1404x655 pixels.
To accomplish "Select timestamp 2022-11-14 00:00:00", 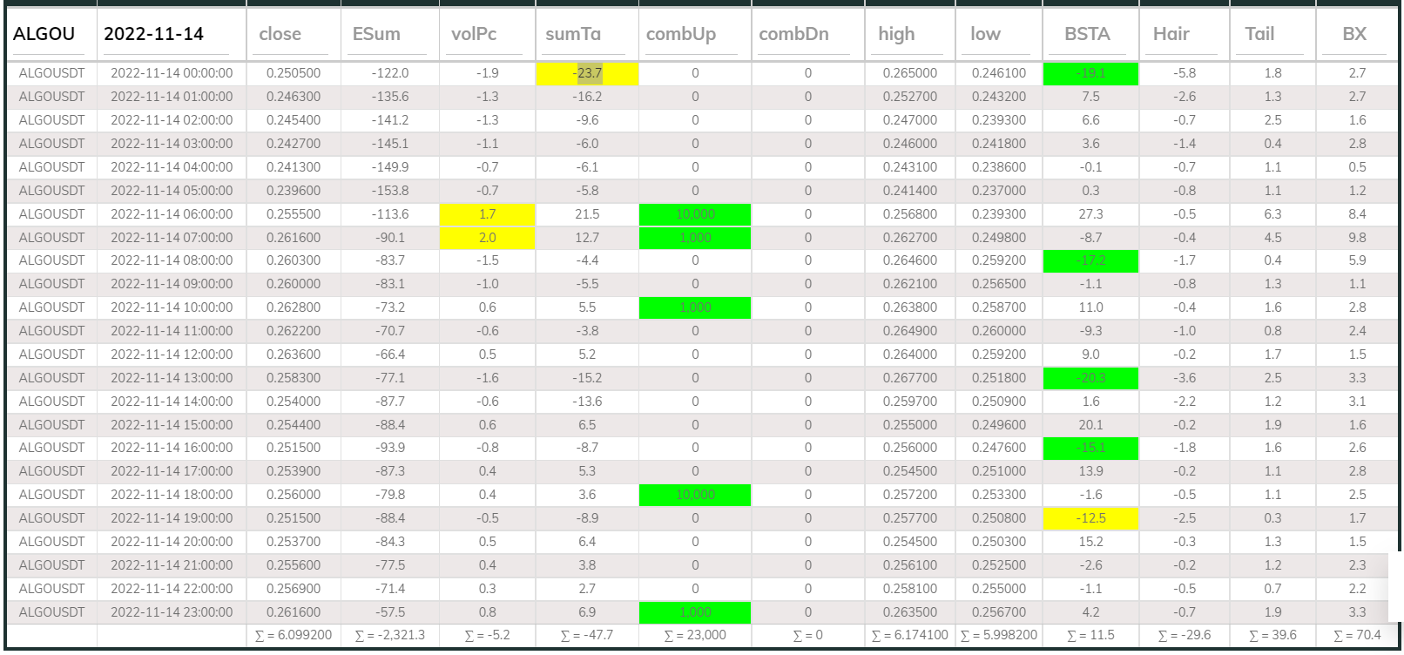I will [x=172, y=73].
